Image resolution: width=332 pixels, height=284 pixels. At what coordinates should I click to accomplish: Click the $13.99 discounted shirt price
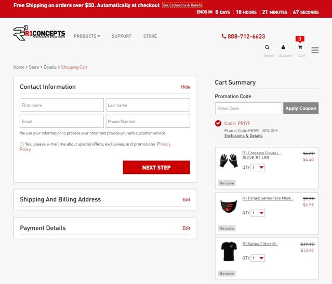tap(307, 250)
